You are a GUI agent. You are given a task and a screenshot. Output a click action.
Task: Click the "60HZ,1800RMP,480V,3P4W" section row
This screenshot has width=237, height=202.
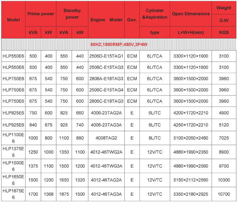click(x=118, y=45)
